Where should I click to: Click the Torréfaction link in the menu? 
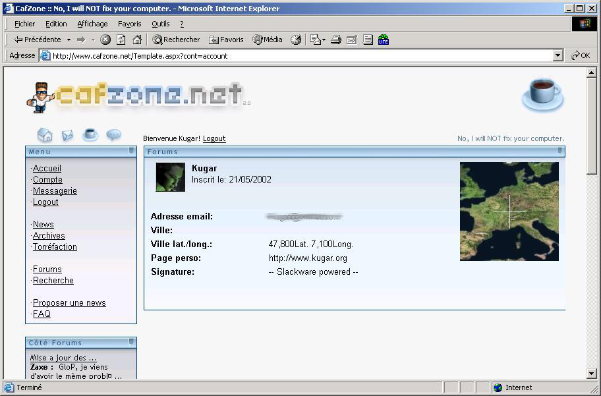point(55,247)
